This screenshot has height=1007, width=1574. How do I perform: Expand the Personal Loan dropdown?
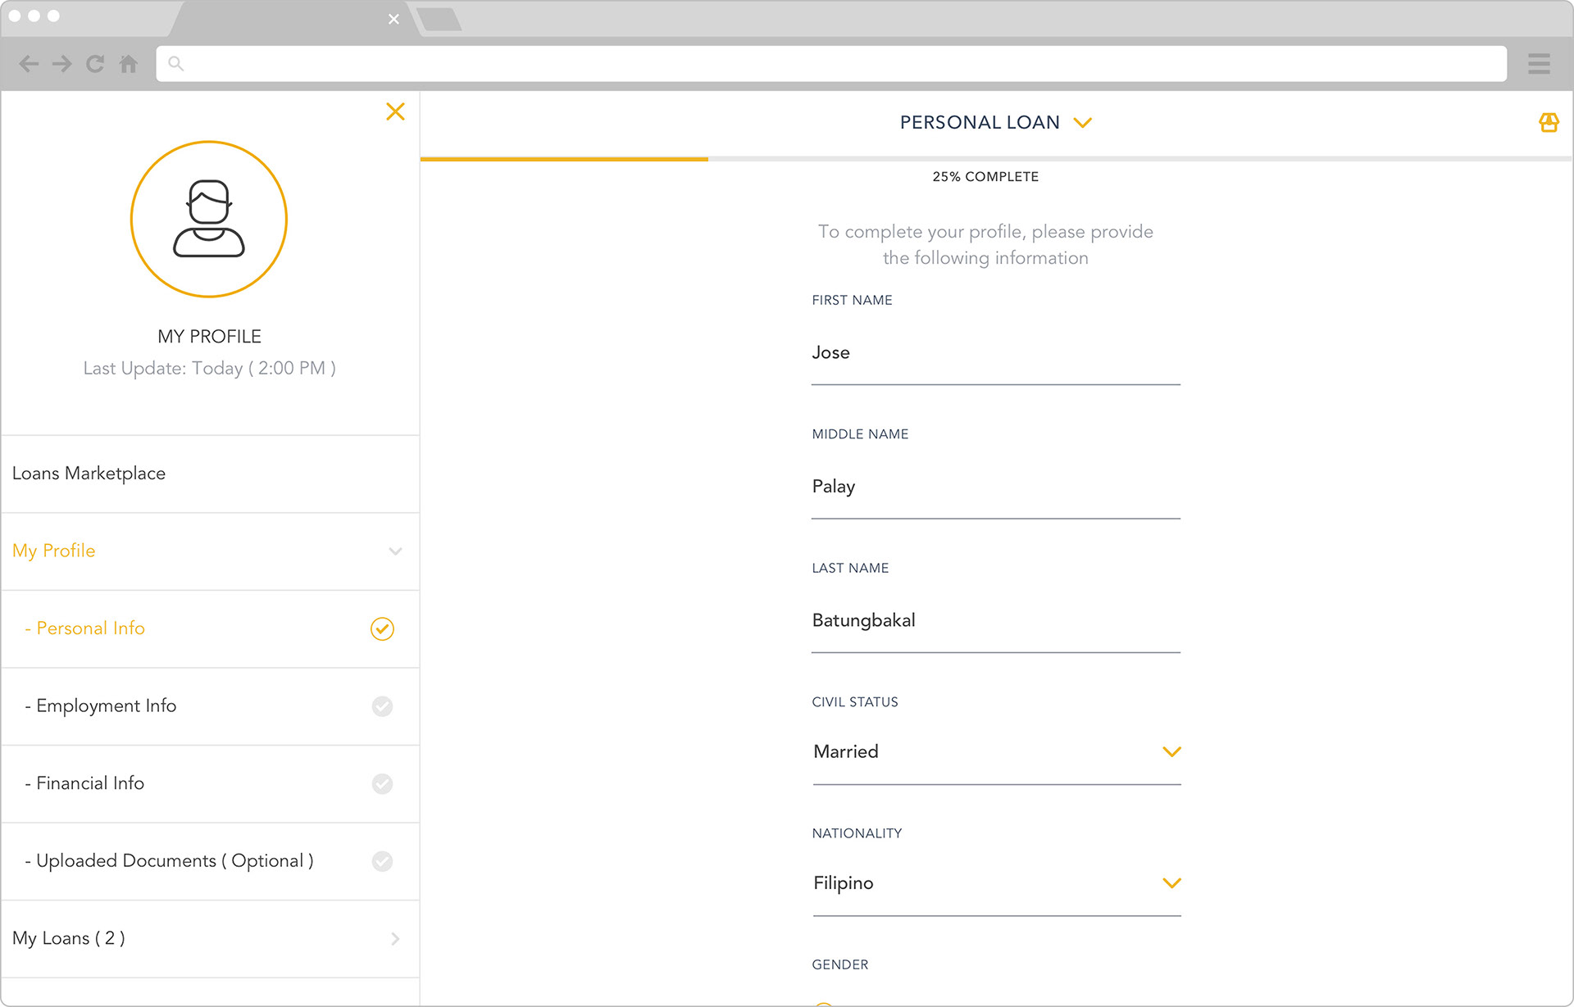point(1083,123)
